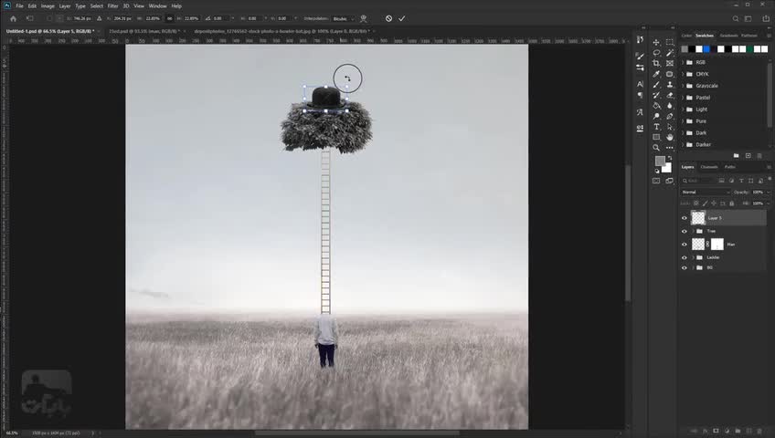This screenshot has width=775, height=438.
Task: Hide Layer 5 with its eye icon
Action: (x=685, y=218)
